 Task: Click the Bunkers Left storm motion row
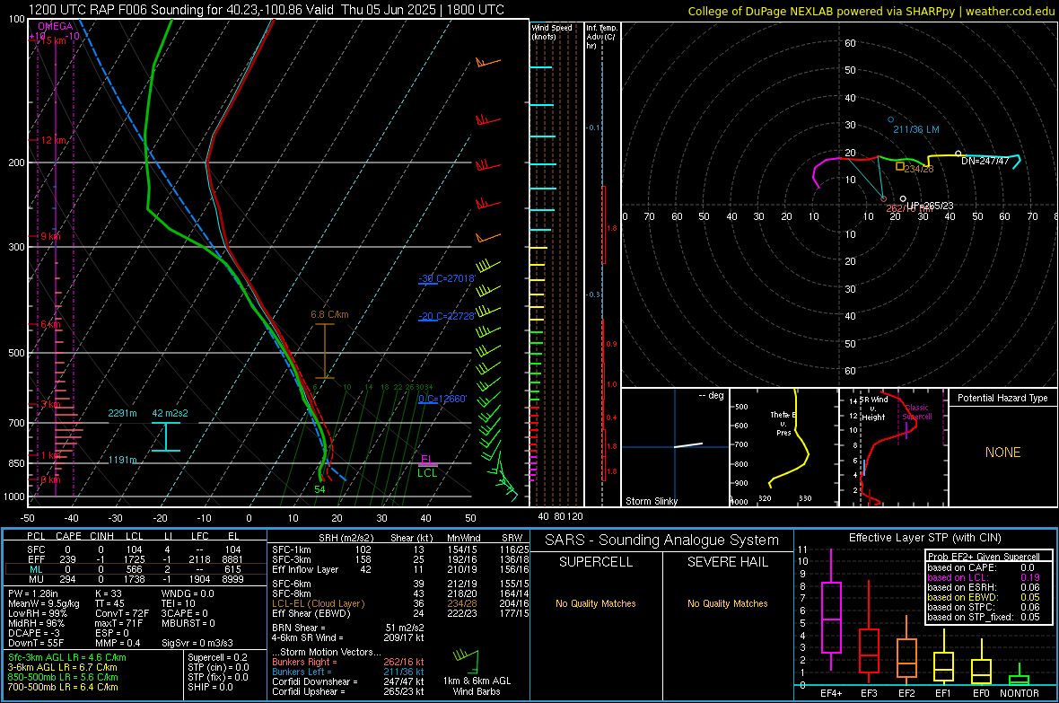coord(348,672)
